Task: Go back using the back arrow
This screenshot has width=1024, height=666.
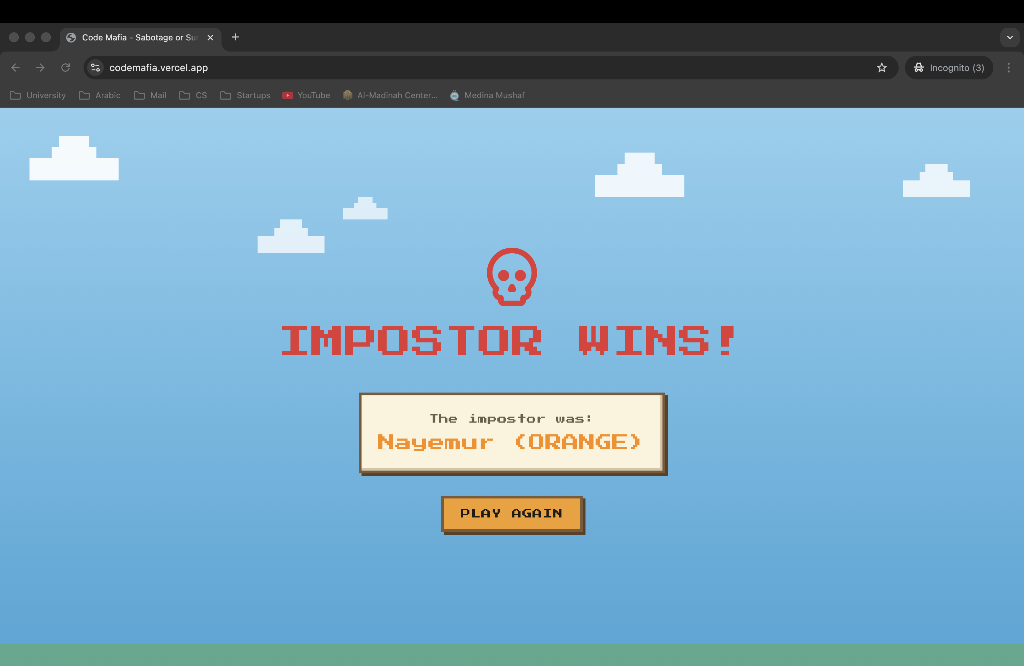Action: click(x=15, y=68)
